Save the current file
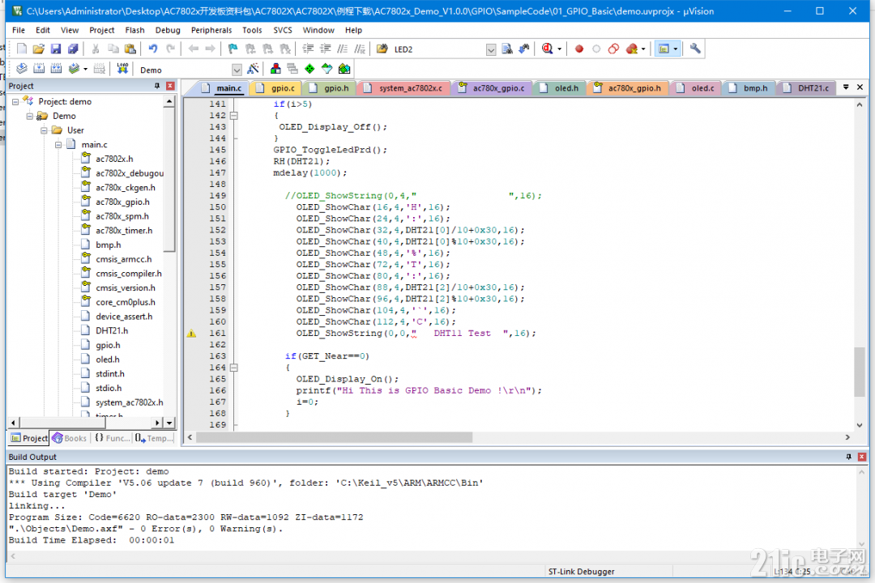Viewport: 875px width, 583px height. [56, 49]
